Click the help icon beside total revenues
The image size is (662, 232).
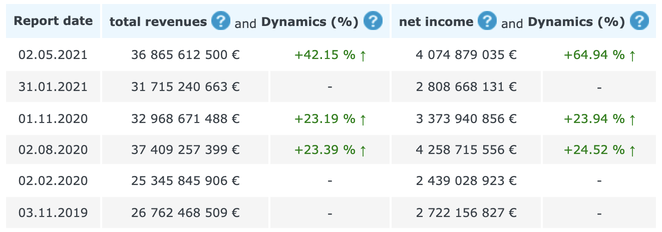tap(221, 21)
